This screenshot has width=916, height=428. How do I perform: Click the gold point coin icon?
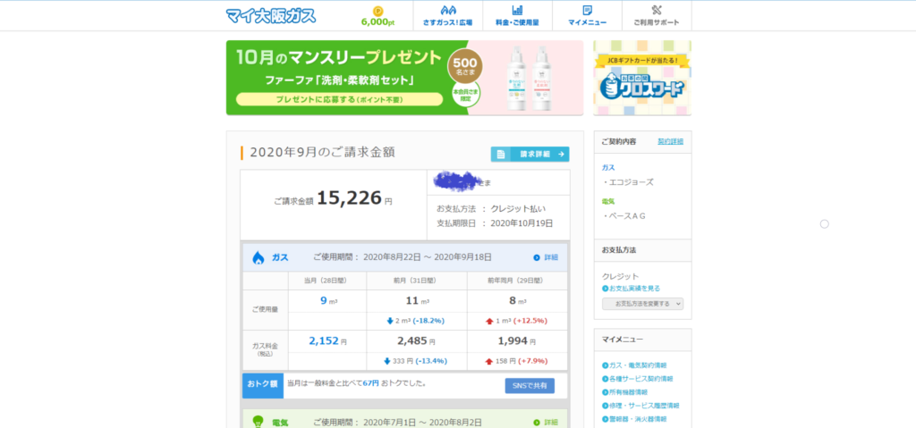pos(377,10)
